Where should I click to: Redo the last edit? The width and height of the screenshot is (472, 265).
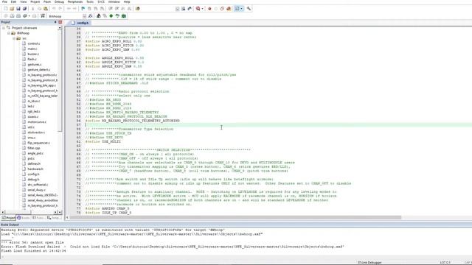click(60, 9)
